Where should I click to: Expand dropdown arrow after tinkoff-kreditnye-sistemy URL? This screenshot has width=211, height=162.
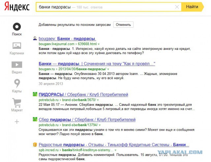coord(115,150)
